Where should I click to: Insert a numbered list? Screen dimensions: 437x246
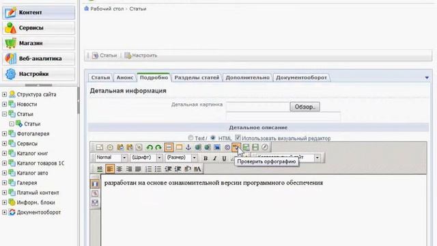(149, 169)
